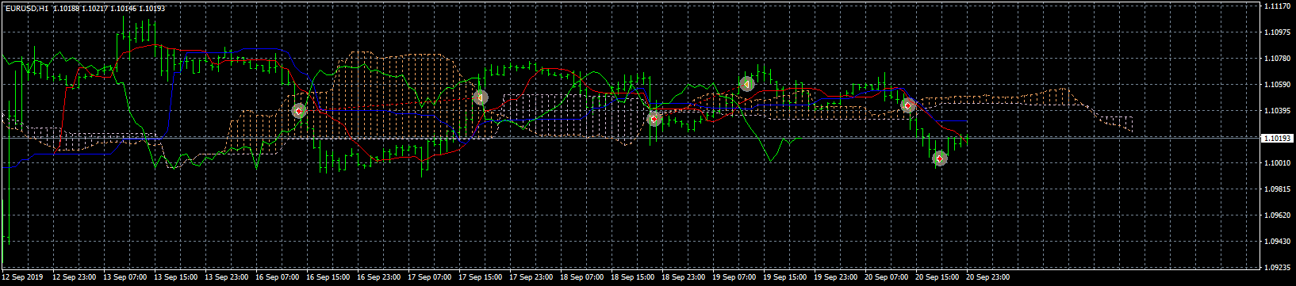Click the 1.11170 price scale label
The height and width of the screenshot is (286, 1296).
(1278, 6)
